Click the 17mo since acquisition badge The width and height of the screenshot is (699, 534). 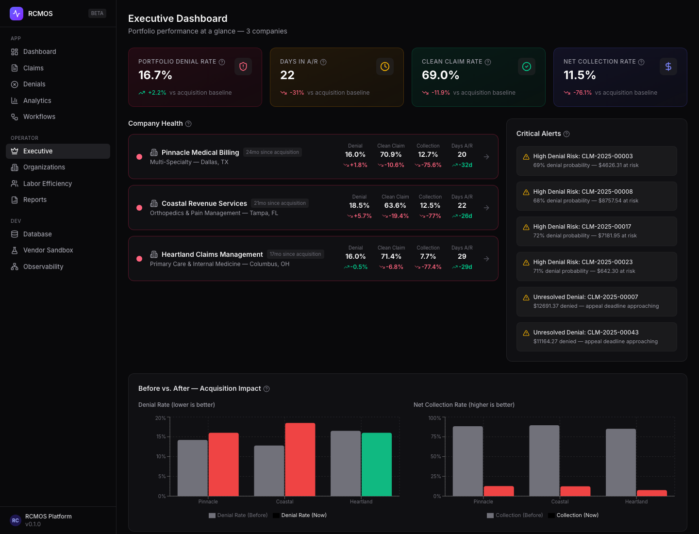(x=295, y=254)
